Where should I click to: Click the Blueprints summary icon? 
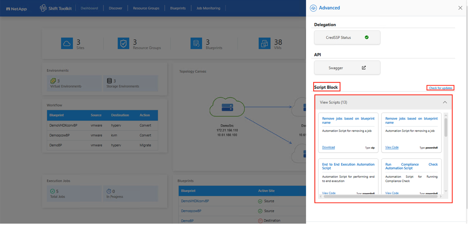196,43
